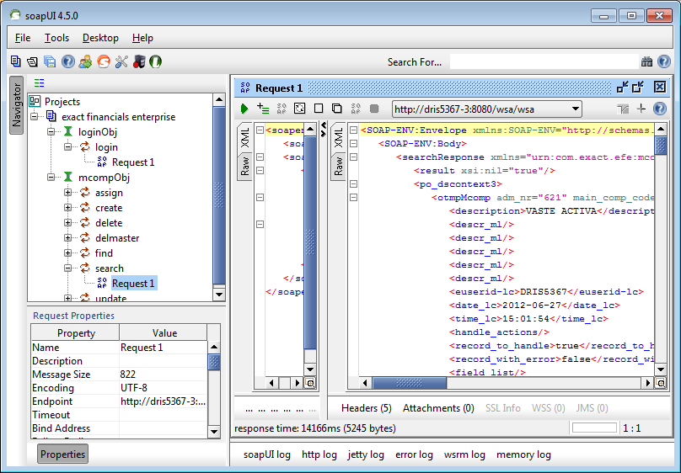This screenshot has width=681, height=473.
Task: Submit request with the green play button
Action: point(244,109)
